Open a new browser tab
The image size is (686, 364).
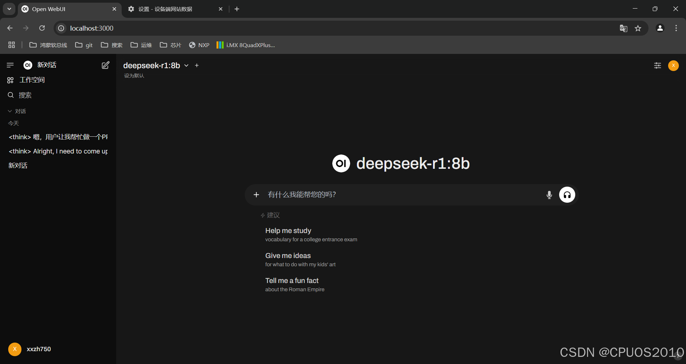(x=237, y=9)
